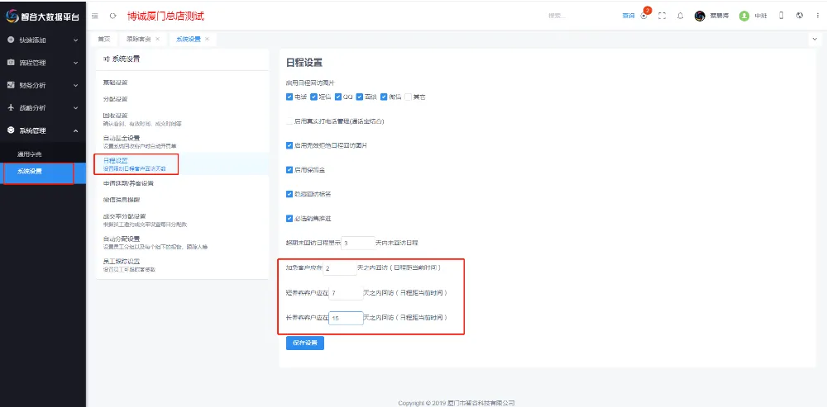This screenshot has height=407, width=827.
Task: Expand the 快速添加 sidebar menu
Action: coord(43,40)
